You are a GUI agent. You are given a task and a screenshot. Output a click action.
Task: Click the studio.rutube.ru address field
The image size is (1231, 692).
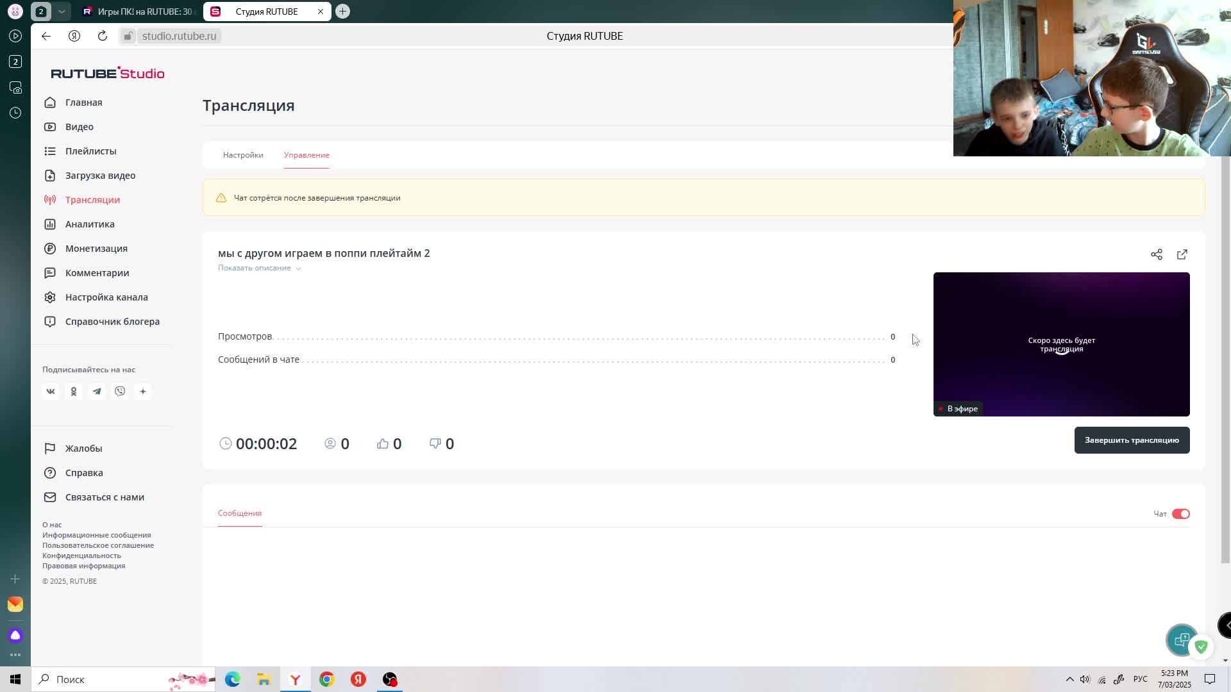pos(179,36)
